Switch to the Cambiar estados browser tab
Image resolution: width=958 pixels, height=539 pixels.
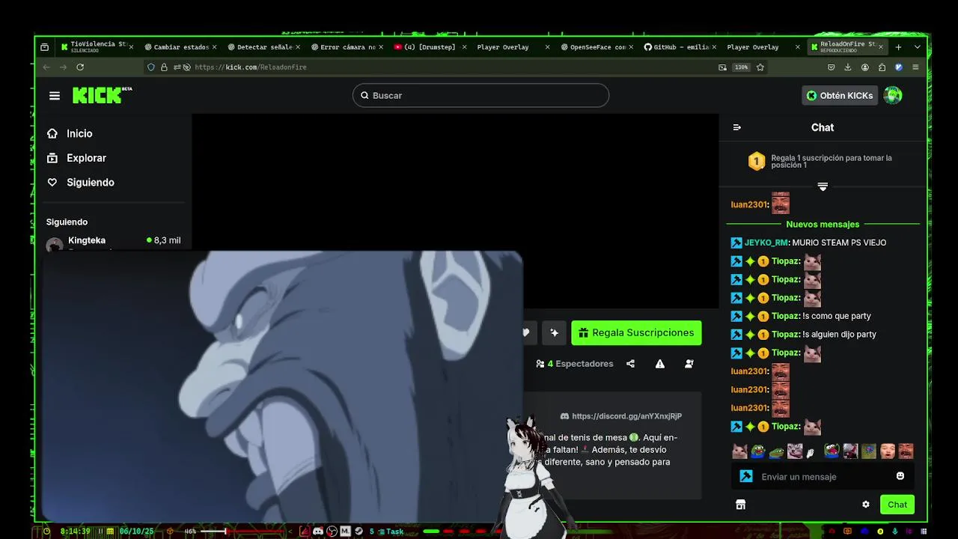click(180, 46)
